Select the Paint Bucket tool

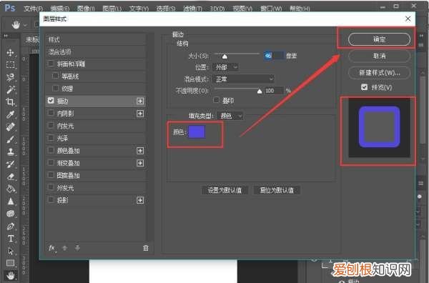[x=11, y=189]
